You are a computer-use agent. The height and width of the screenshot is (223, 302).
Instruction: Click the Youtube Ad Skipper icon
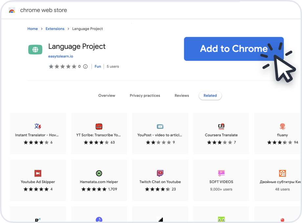38,173
